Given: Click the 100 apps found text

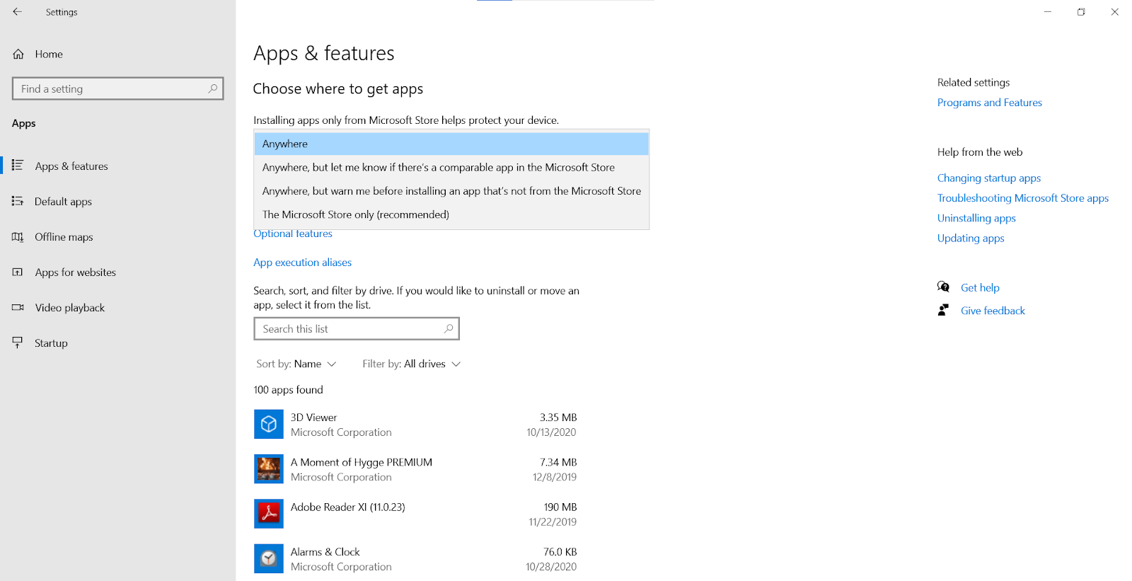Looking at the screenshot, I should click(288, 390).
